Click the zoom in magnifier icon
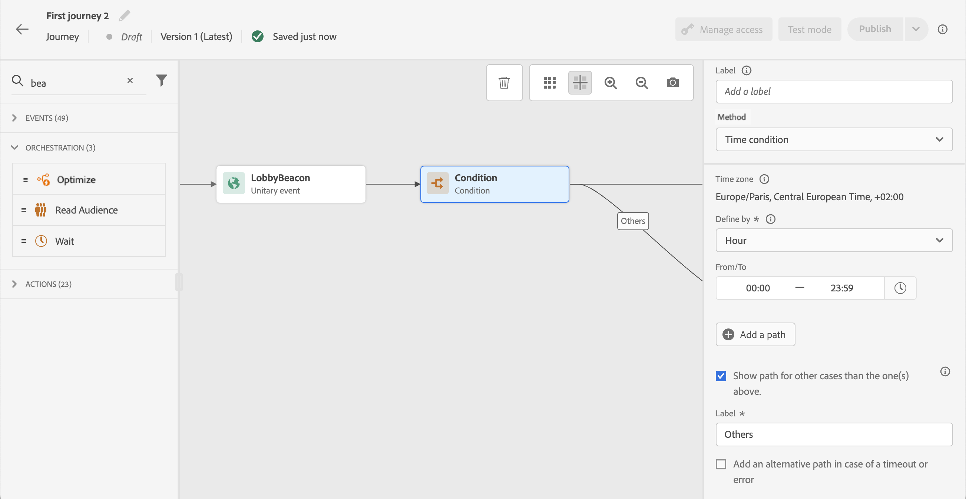Viewport: 966px width, 499px height. 611,82
